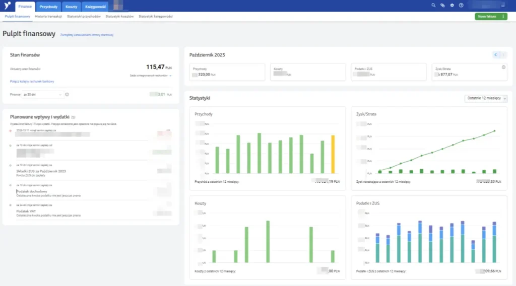Select the Historia transakcji subtab

pyautogui.click(x=48, y=17)
